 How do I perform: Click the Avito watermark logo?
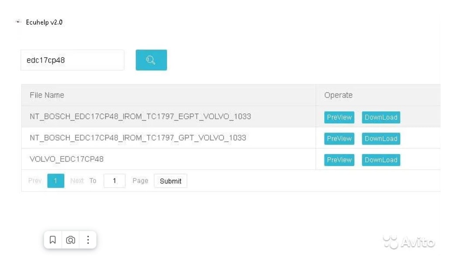pyautogui.click(x=409, y=242)
